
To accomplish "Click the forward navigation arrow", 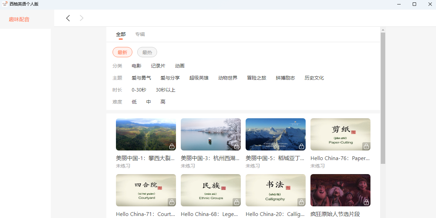I will coord(82,18).
